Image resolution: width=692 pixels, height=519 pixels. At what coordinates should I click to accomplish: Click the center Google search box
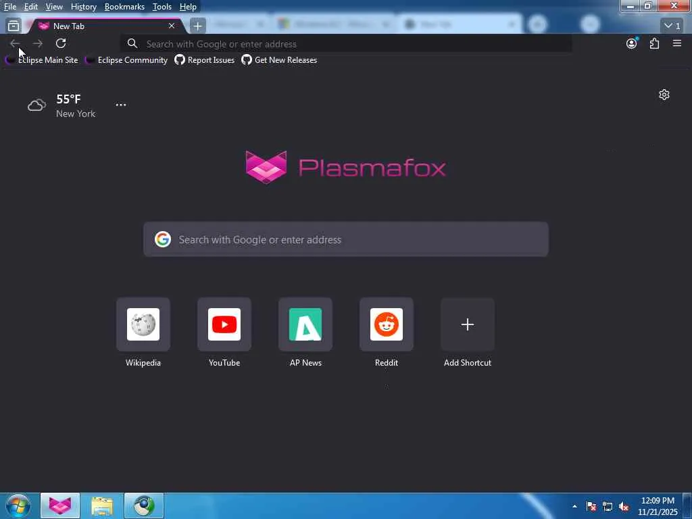click(x=346, y=239)
